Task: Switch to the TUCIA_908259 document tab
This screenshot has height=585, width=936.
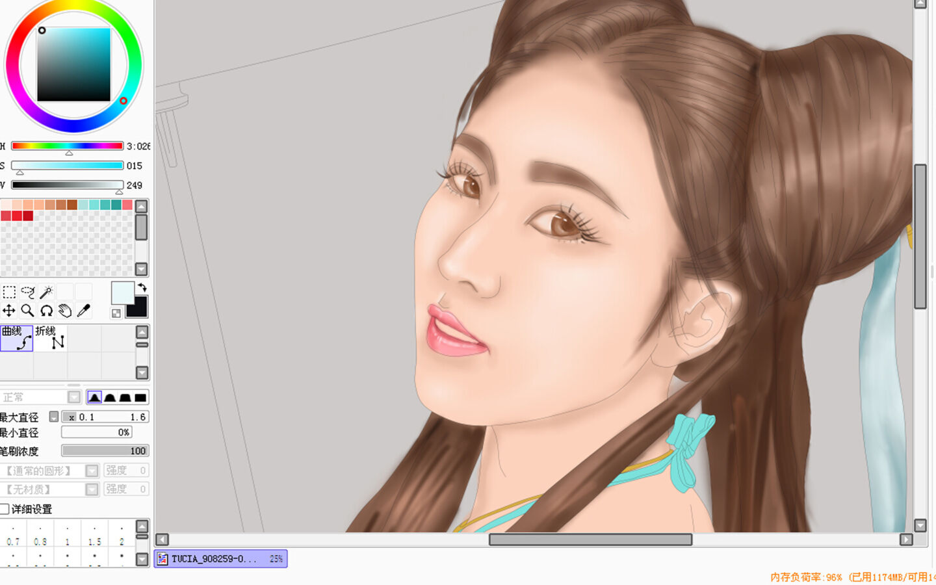Action: pyautogui.click(x=220, y=558)
